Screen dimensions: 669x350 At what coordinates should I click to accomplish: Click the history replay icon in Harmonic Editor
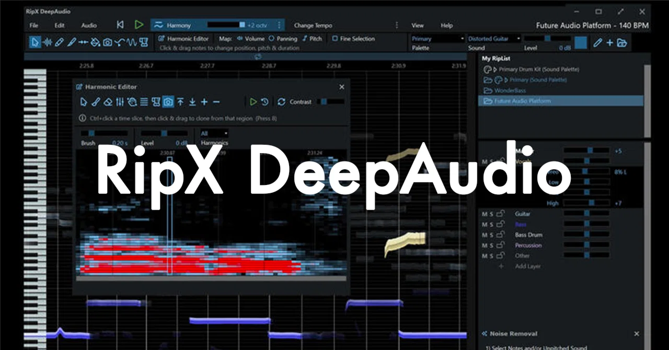click(265, 102)
